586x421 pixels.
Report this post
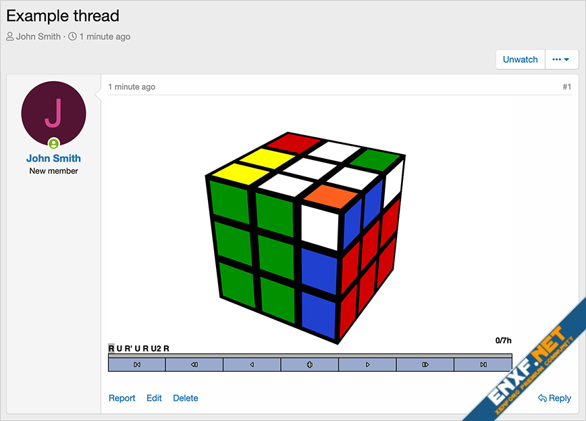122,398
